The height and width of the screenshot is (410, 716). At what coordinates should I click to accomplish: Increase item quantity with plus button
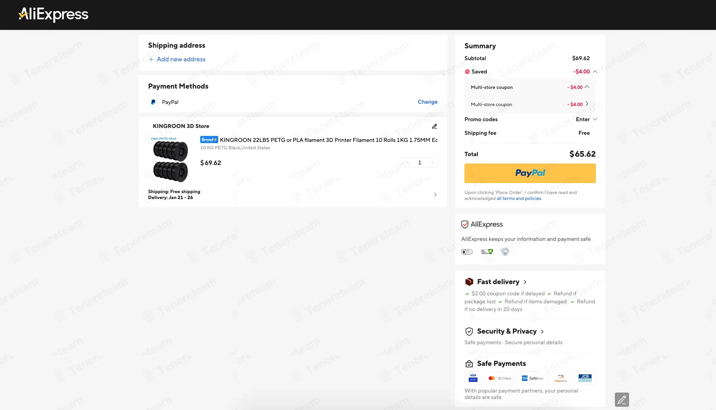(x=432, y=162)
